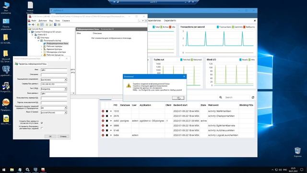Open the Язык (Страна) dropdown
This screenshot has height=173, width=307.
pos(66,112)
